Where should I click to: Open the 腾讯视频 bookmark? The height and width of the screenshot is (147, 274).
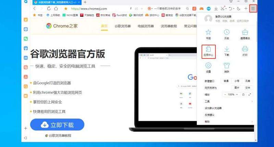[x=136, y=15]
